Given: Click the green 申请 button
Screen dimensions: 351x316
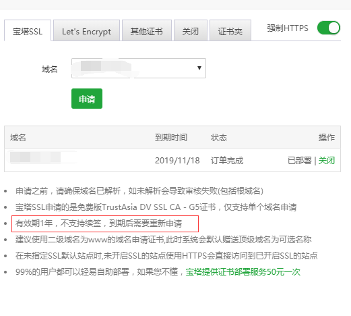Looking at the screenshot, I should 87,99.
